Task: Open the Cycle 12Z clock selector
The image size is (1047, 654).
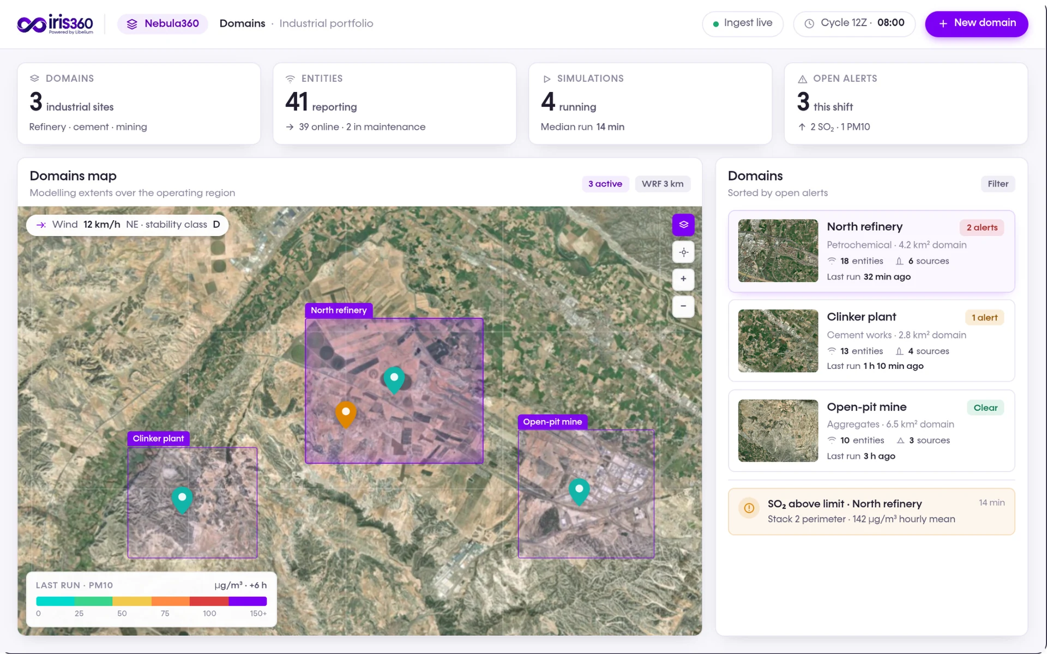Action: tap(854, 23)
